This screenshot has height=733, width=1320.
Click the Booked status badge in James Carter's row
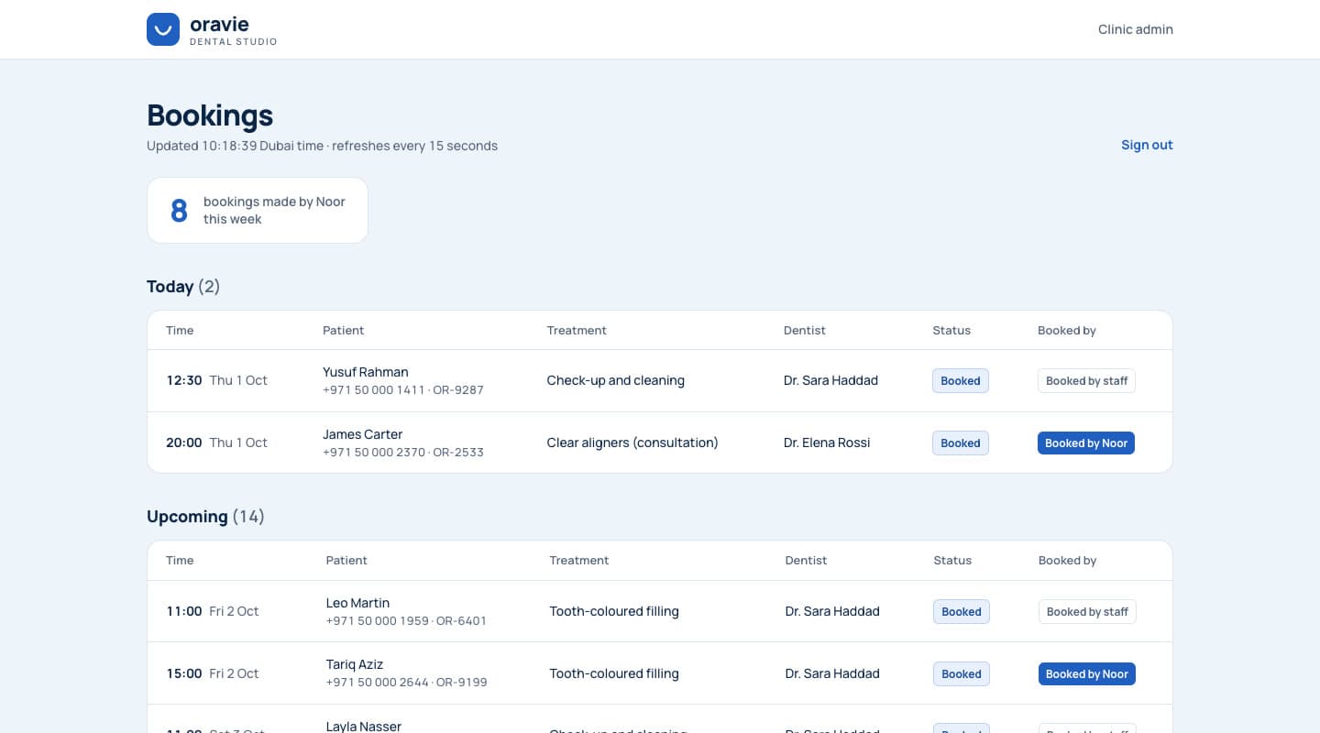click(x=961, y=443)
